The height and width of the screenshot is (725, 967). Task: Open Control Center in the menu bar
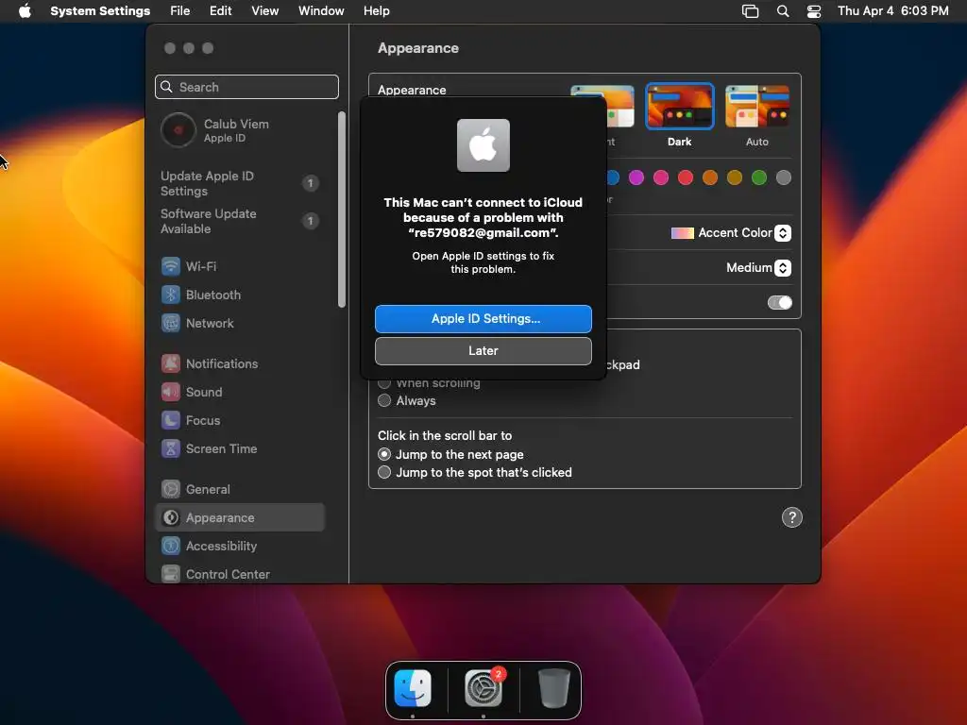pyautogui.click(x=814, y=11)
